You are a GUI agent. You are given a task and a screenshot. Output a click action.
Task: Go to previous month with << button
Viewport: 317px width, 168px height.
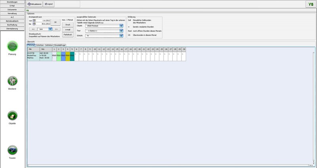tap(33, 29)
